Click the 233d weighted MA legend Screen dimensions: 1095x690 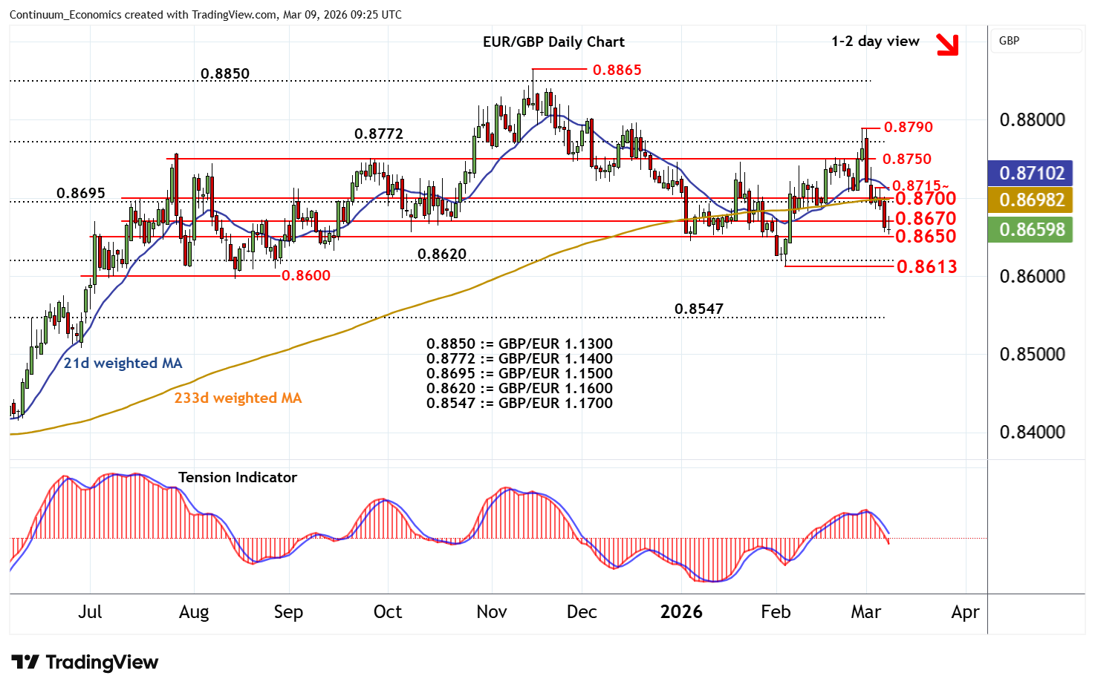238,398
